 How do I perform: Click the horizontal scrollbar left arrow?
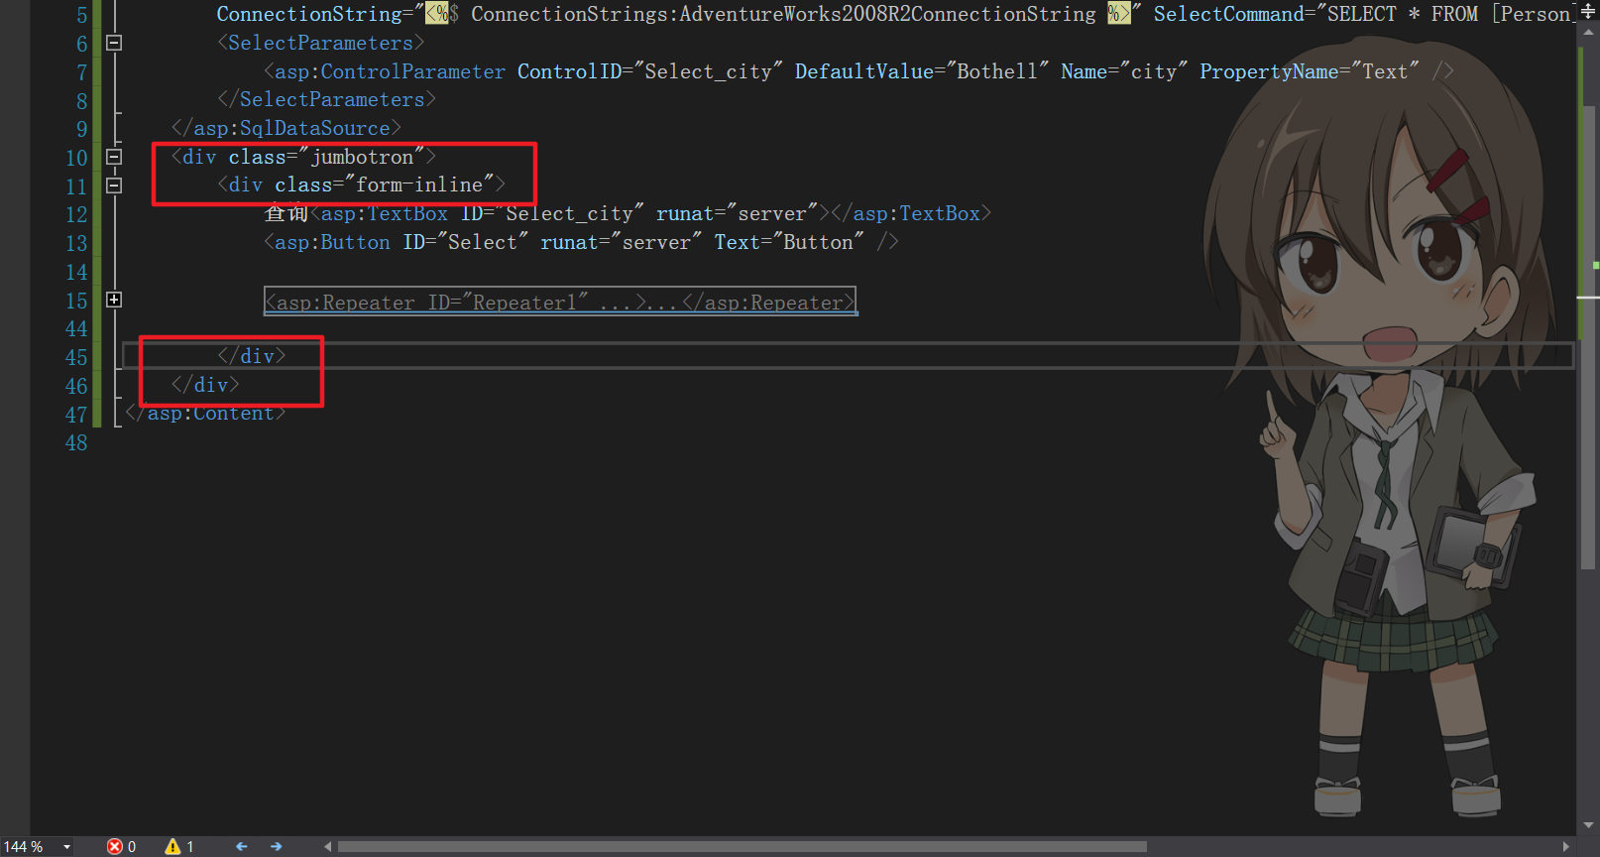coord(328,847)
